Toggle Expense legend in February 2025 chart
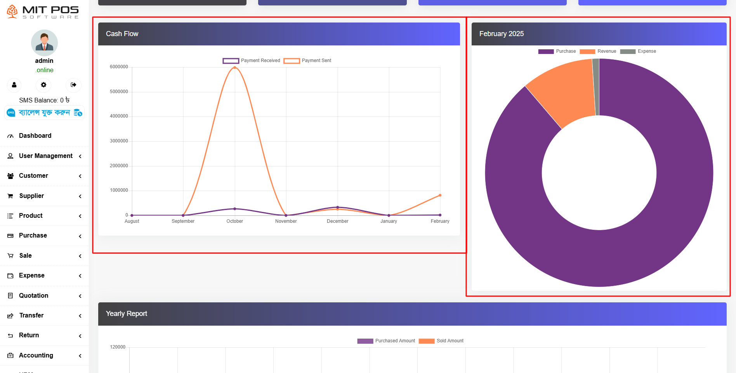The height and width of the screenshot is (373, 736). [x=638, y=51]
